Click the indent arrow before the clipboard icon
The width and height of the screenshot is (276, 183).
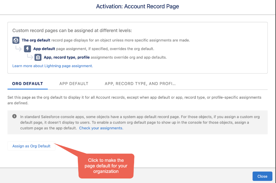30,56
